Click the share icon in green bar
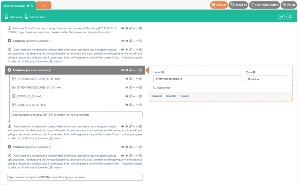 (x=281, y=17)
